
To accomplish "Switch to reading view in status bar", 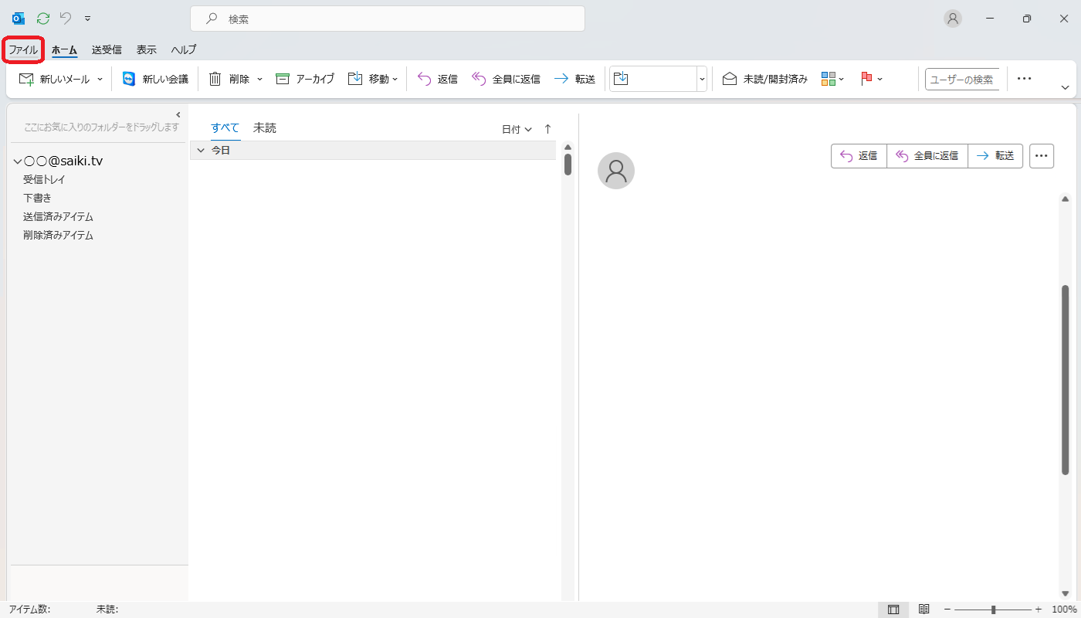I will click(x=923, y=610).
